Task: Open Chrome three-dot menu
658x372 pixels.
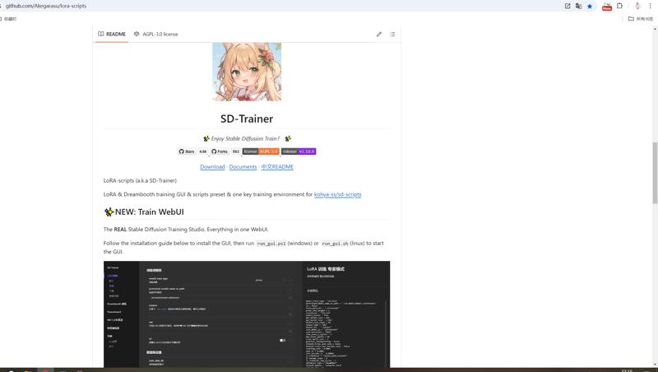Action: (650, 6)
